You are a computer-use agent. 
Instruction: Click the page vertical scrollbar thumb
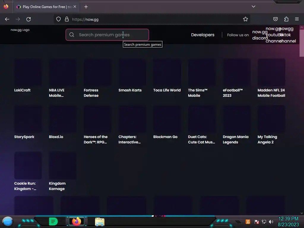click(302, 44)
